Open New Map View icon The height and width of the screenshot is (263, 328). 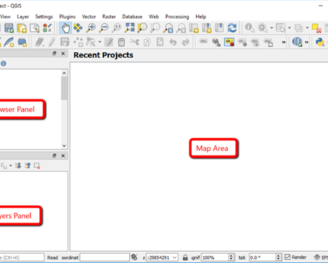(x=194, y=28)
